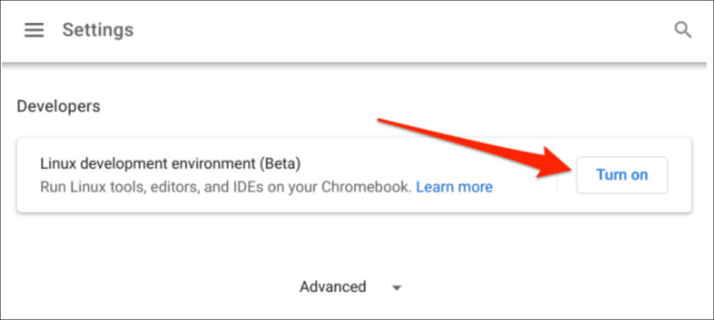
Task: Click the Linux development environment (Beta) title
Action: (170, 165)
